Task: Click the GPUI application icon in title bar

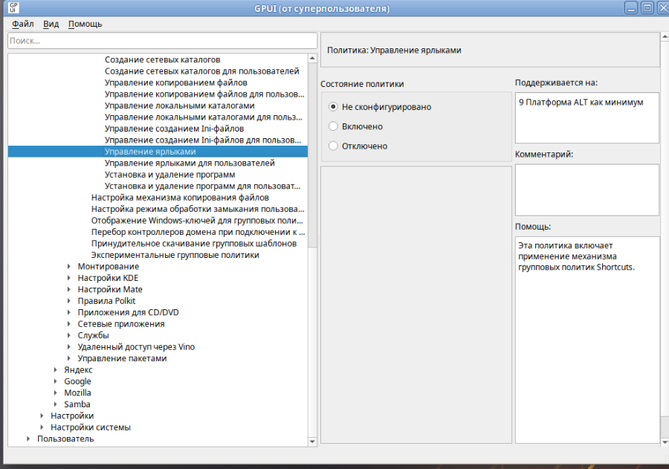Action: (13, 7)
